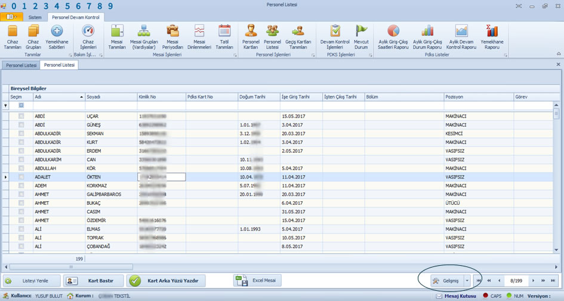Viewport: 564px width, 301px height.
Task: Go to last record navigator arrow
Action: pos(553,281)
